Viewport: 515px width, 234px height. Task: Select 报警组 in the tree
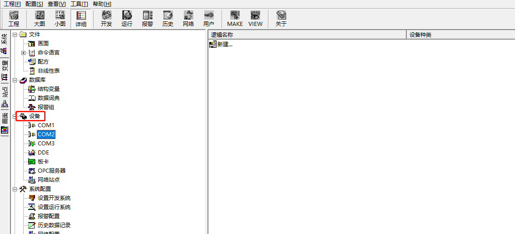(x=46, y=107)
